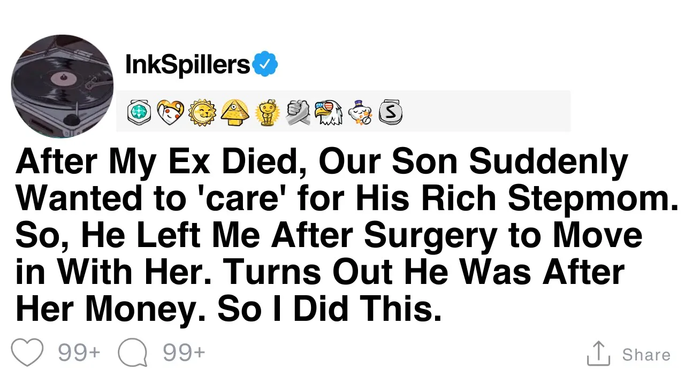Click the heart like icon
This screenshot has height=385, width=685.
27,353
